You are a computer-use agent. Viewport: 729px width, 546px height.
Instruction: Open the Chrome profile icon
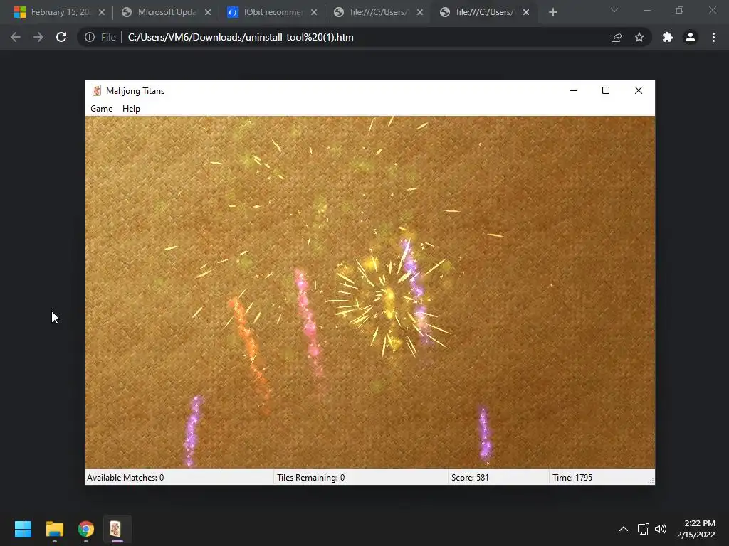coord(691,37)
